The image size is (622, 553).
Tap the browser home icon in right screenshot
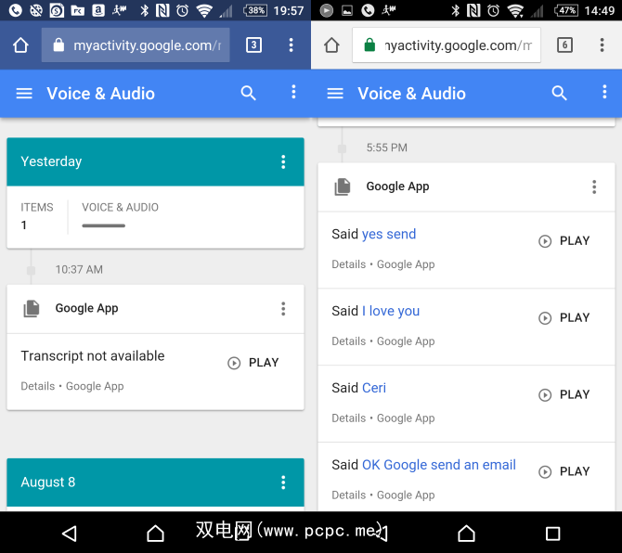[x=331, y=45]
